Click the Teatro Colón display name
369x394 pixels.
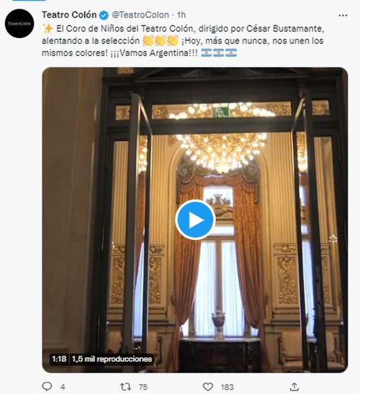69,15
